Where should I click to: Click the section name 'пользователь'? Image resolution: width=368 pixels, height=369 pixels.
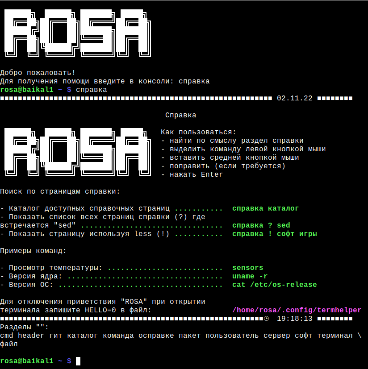click(232, 336)
